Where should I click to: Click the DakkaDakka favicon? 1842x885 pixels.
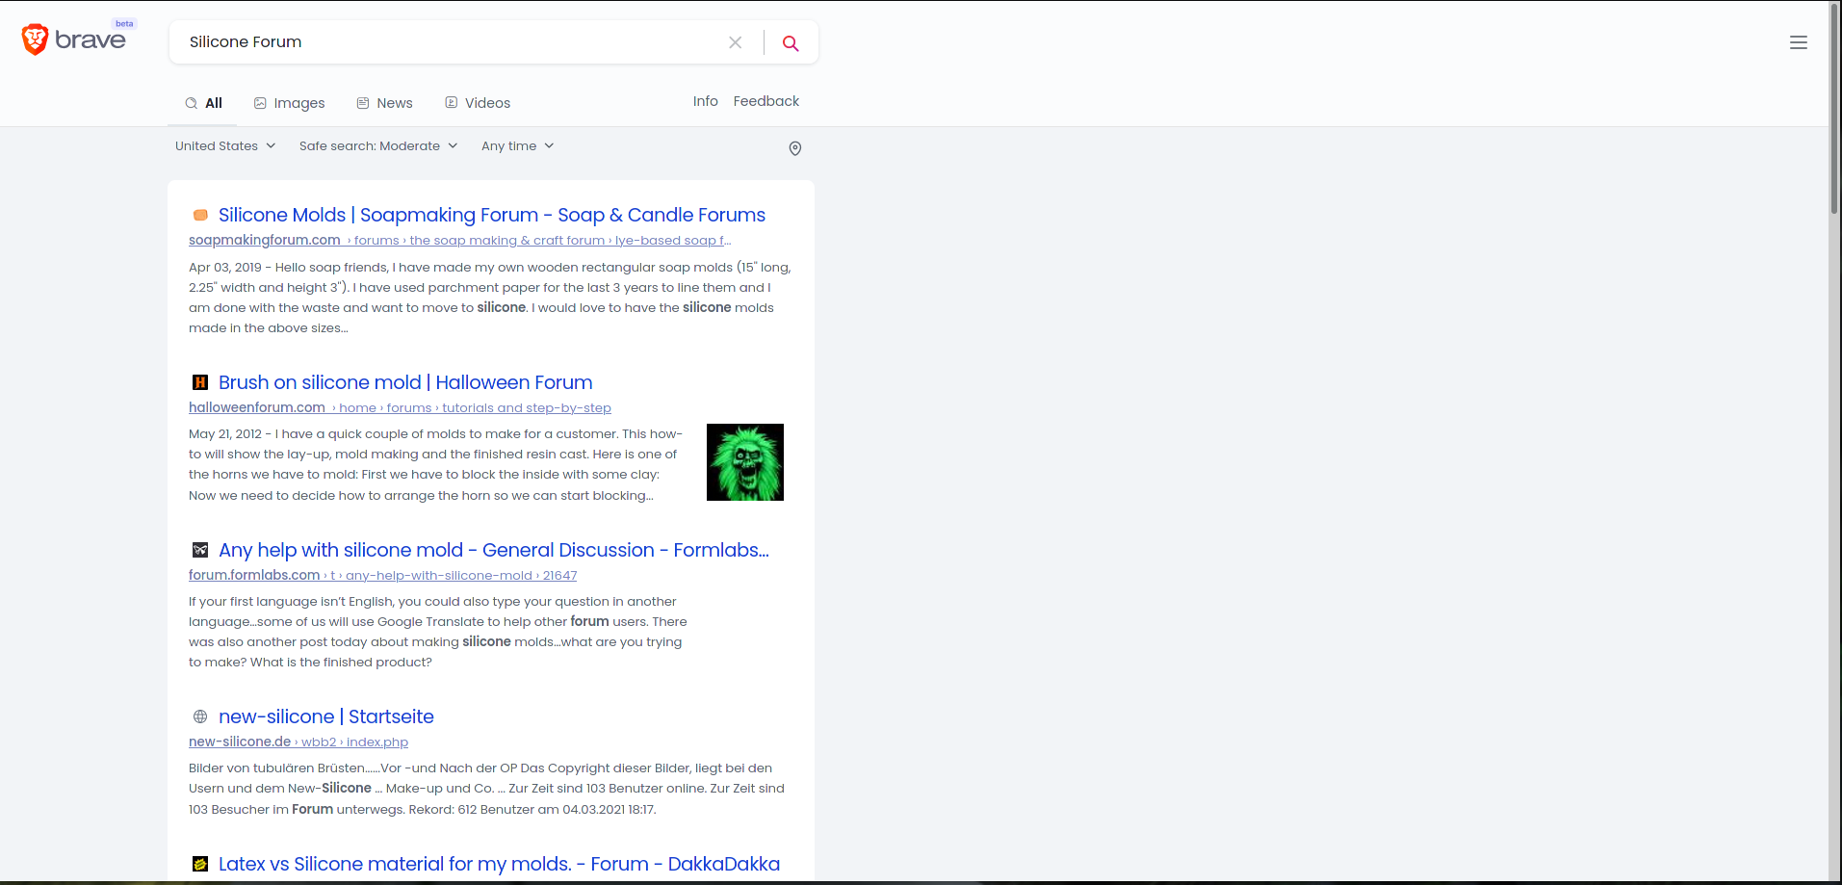pyautogui.click(x=200, y=864)
